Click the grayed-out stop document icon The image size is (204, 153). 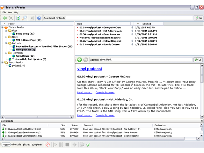tap(32, 18)
